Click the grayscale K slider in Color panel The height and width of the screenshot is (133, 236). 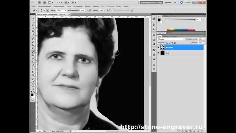point(181,19)
